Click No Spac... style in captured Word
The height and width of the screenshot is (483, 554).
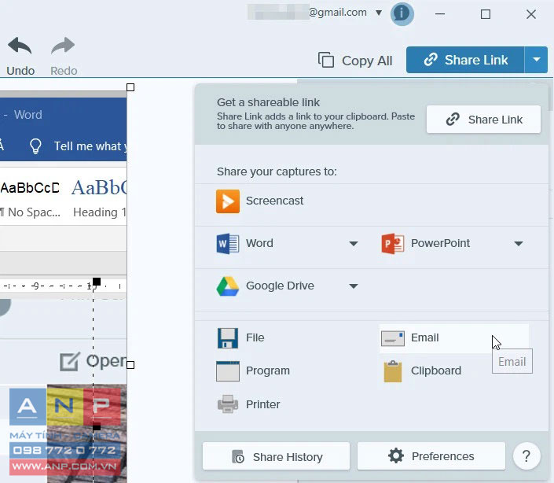(x=31, y=198)
